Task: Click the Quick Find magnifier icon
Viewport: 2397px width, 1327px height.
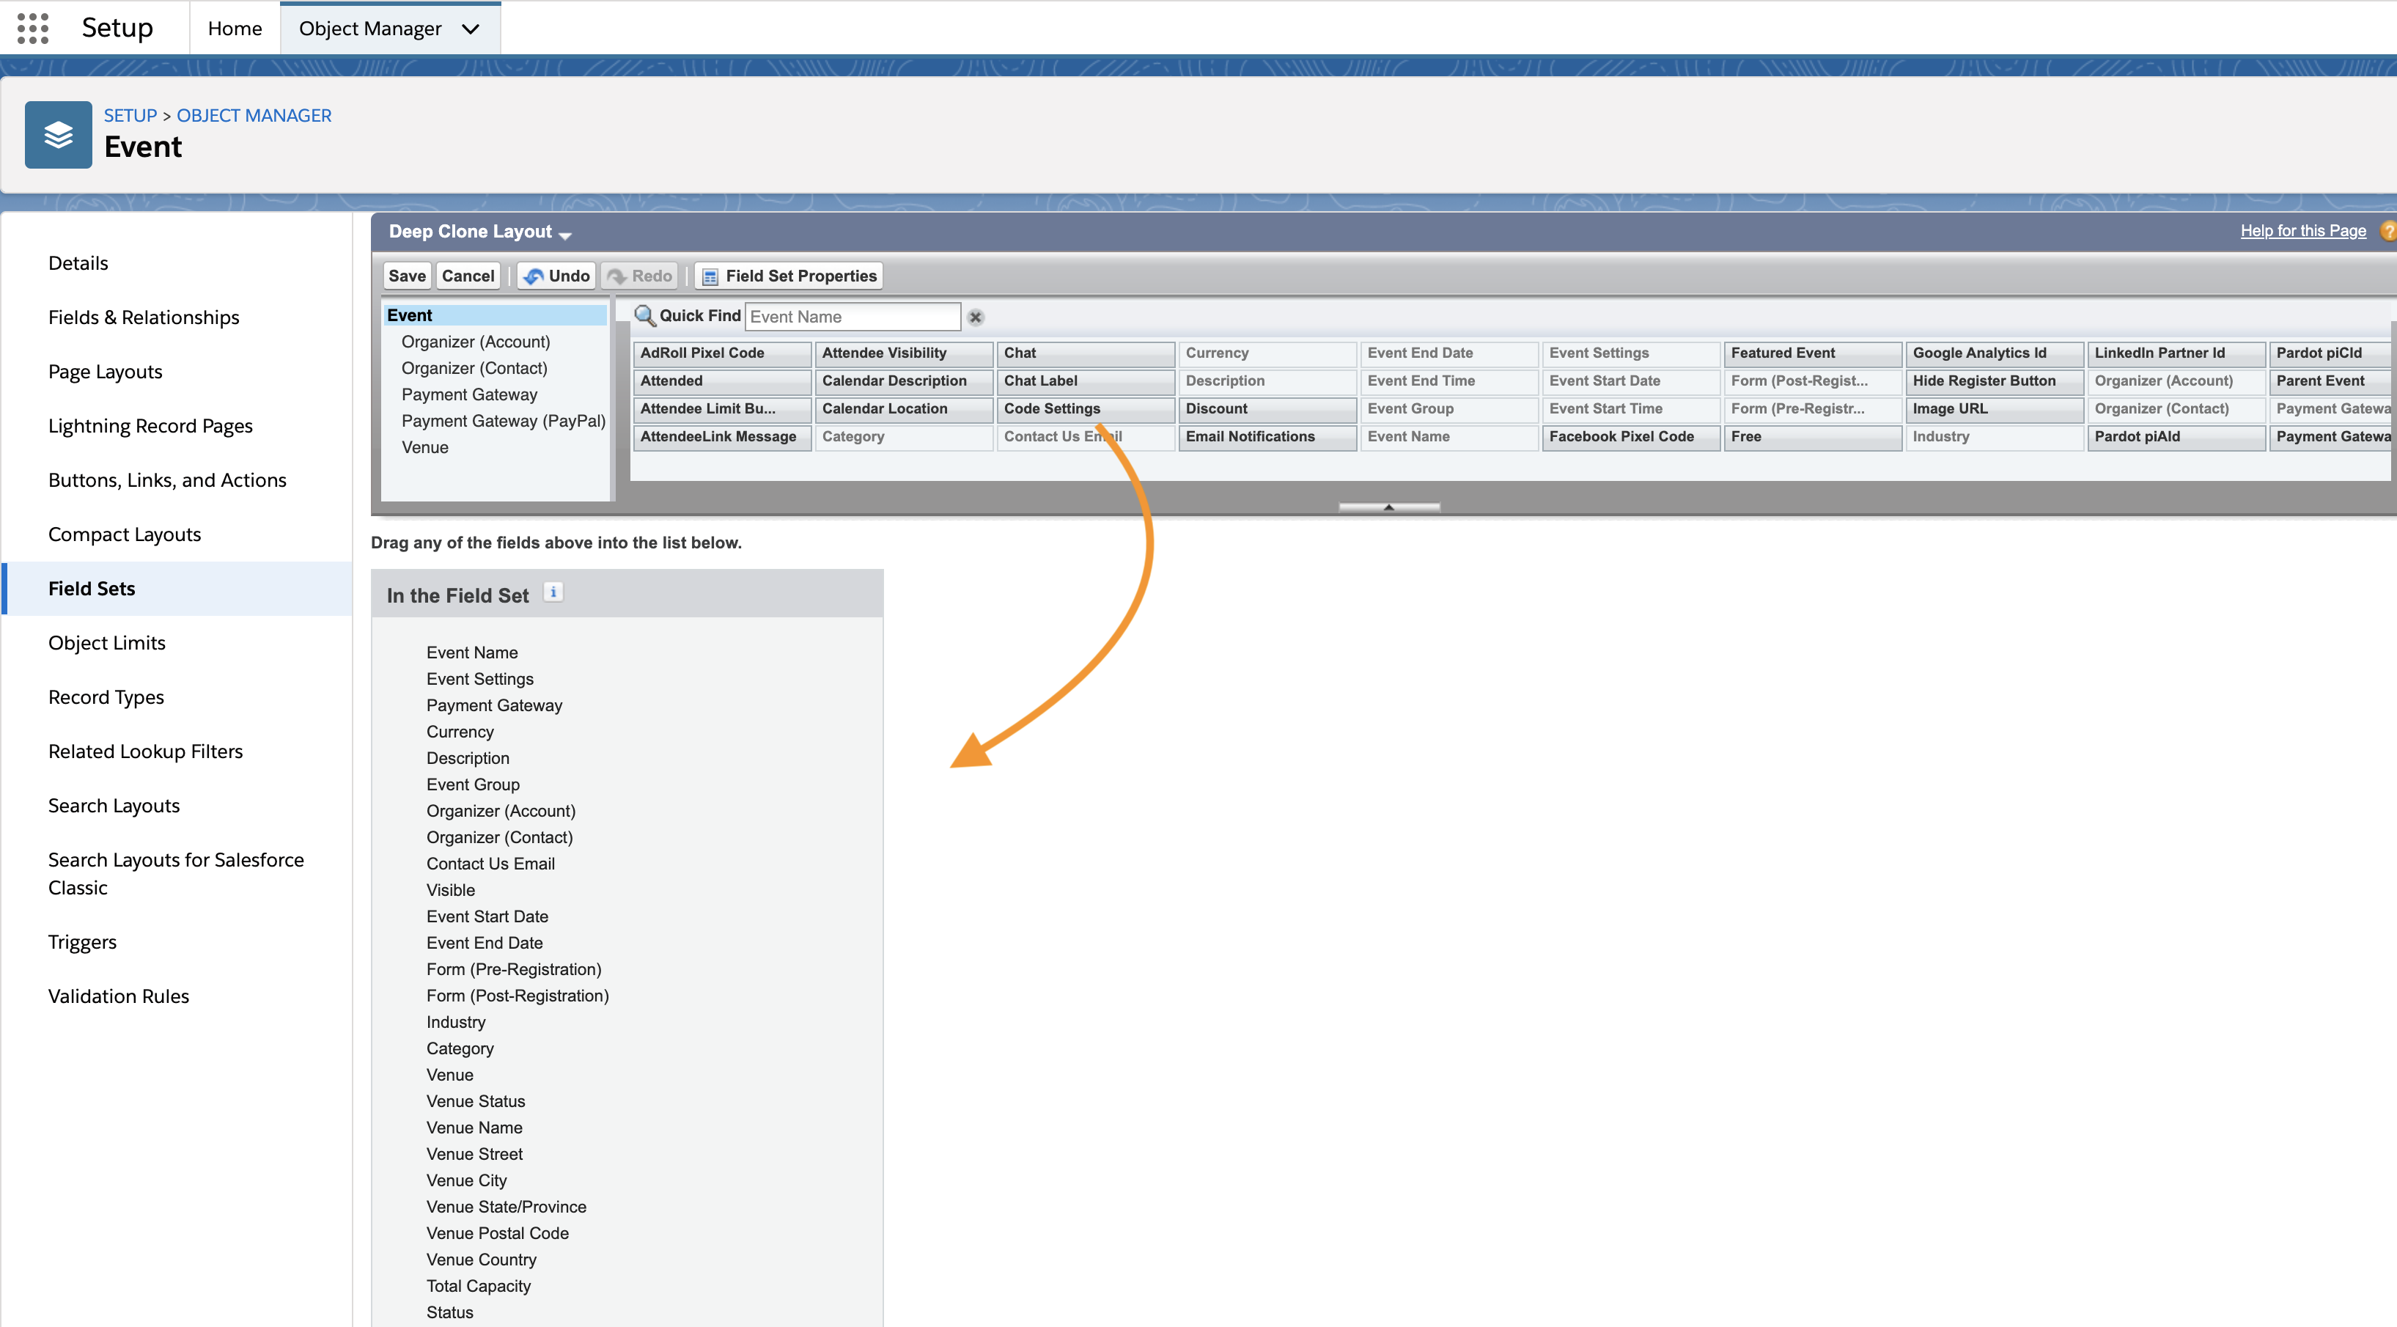Action: point(645,315)
